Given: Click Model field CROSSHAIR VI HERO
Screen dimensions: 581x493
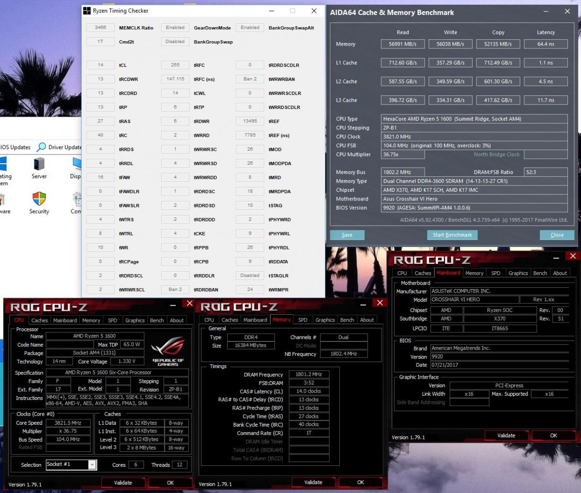Looking at the screenshot, I should coord(474,300).
